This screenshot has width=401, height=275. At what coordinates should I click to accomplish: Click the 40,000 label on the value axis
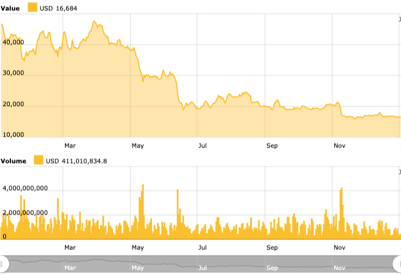(x=13, y=42)
